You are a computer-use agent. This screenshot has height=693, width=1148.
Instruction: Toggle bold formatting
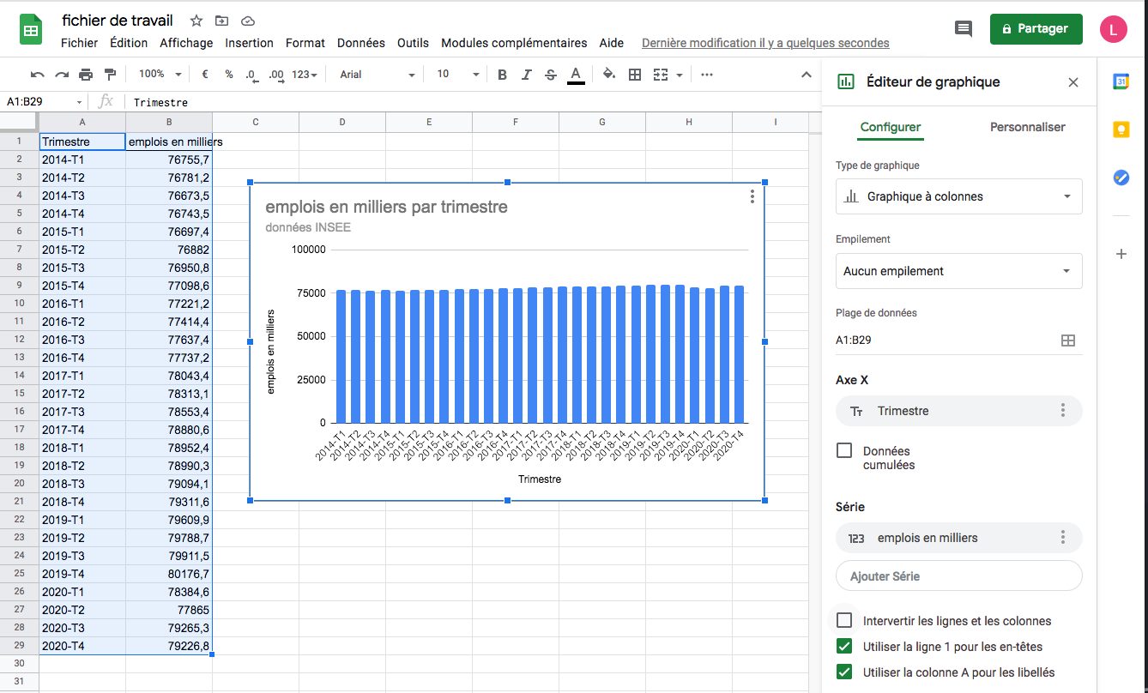coord(503,75)
